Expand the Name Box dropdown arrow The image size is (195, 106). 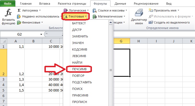(41, 34)
